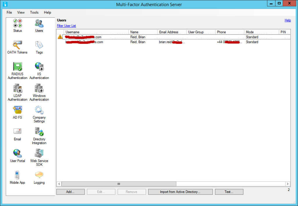
Task: Open the Help menu
Action: point(47,12)
